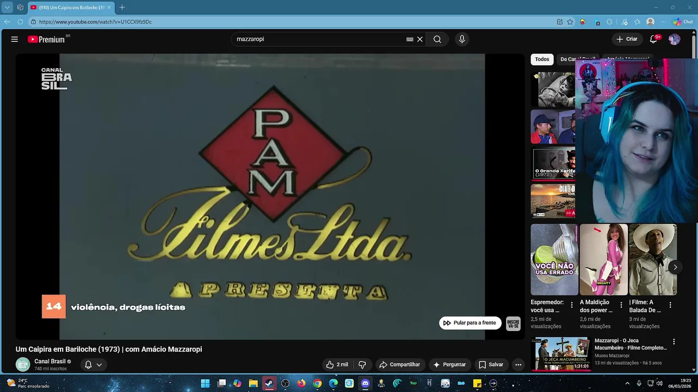Open options for the Espremedor short
This screenshot has width=698, height=392.
pos(571,305)
